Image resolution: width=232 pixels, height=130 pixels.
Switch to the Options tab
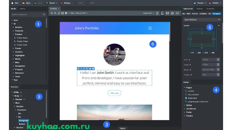click(200, 9)
